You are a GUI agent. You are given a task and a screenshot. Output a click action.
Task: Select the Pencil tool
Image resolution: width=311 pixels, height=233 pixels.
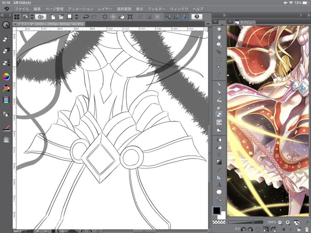coord(219,92)
